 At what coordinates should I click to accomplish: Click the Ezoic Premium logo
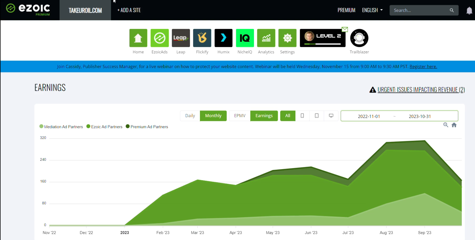(28, 10)
